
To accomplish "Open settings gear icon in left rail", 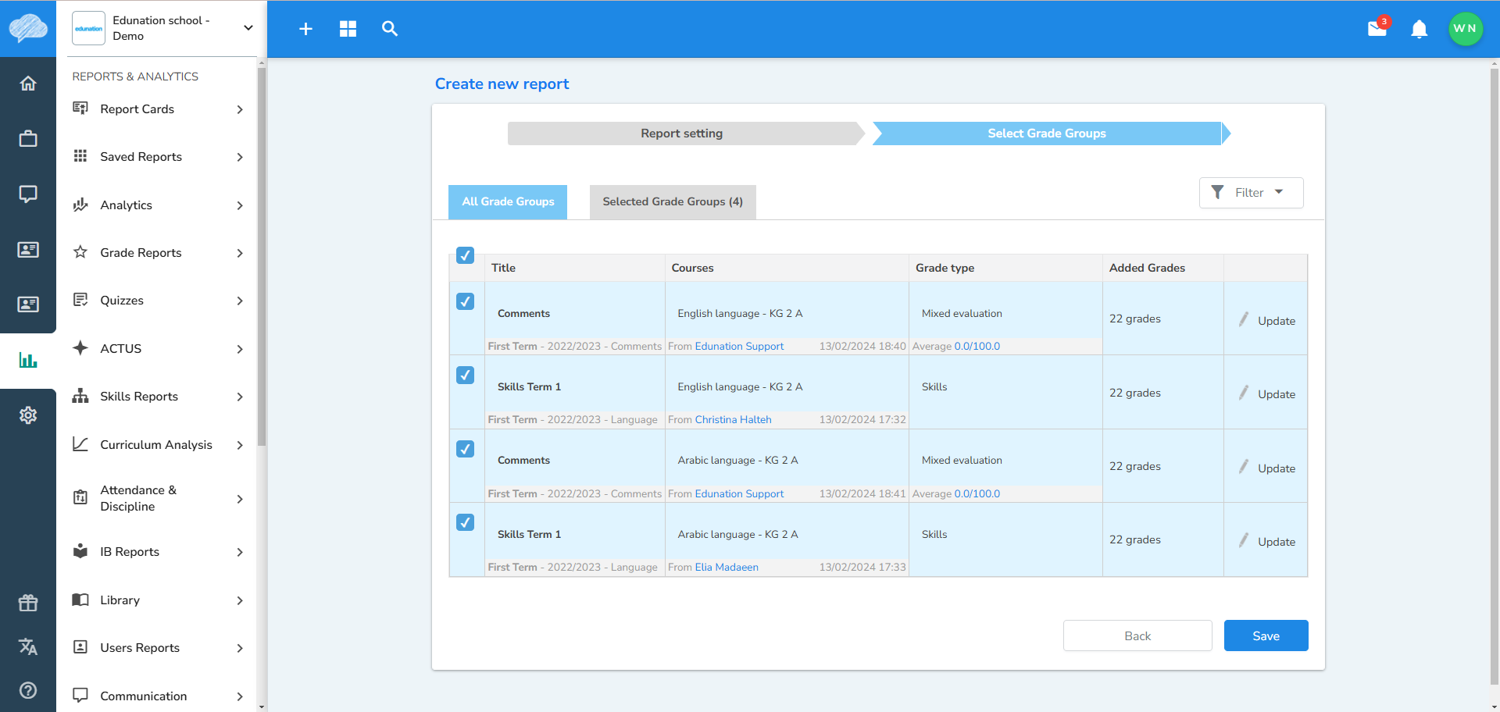I will [28, 415].
